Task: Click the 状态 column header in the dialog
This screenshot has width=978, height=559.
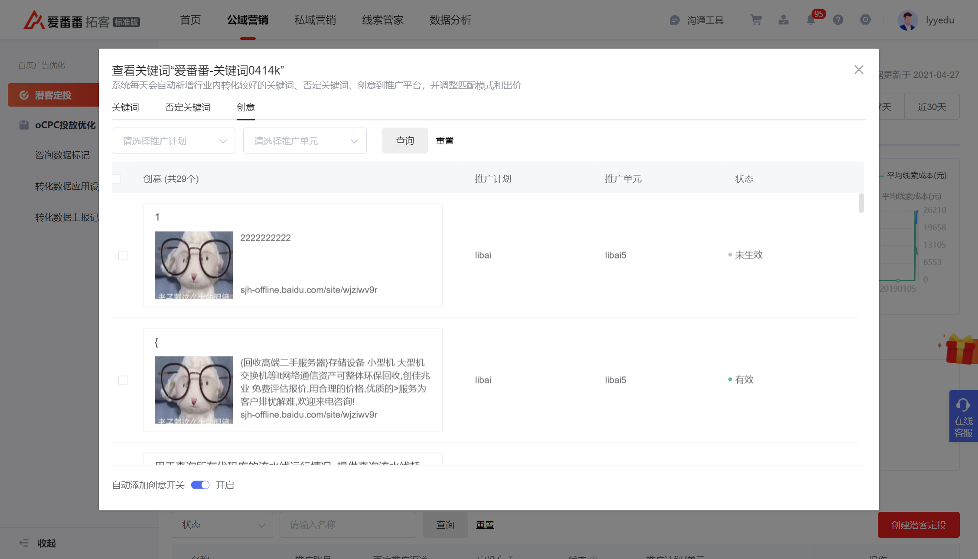Action: pyautogui.click(x=744, y=179)
